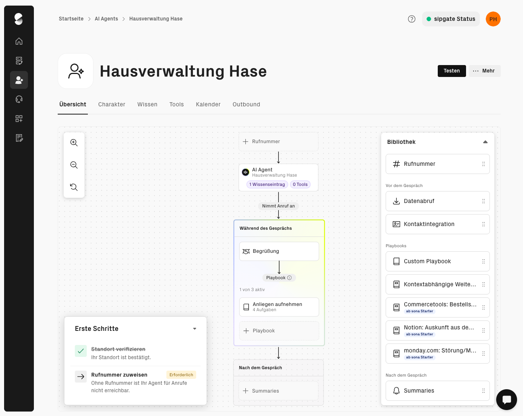The width and height of the screenshot is (523, 416).
Task: Zoom out on the flow canvas
Action: pos(74,165)
